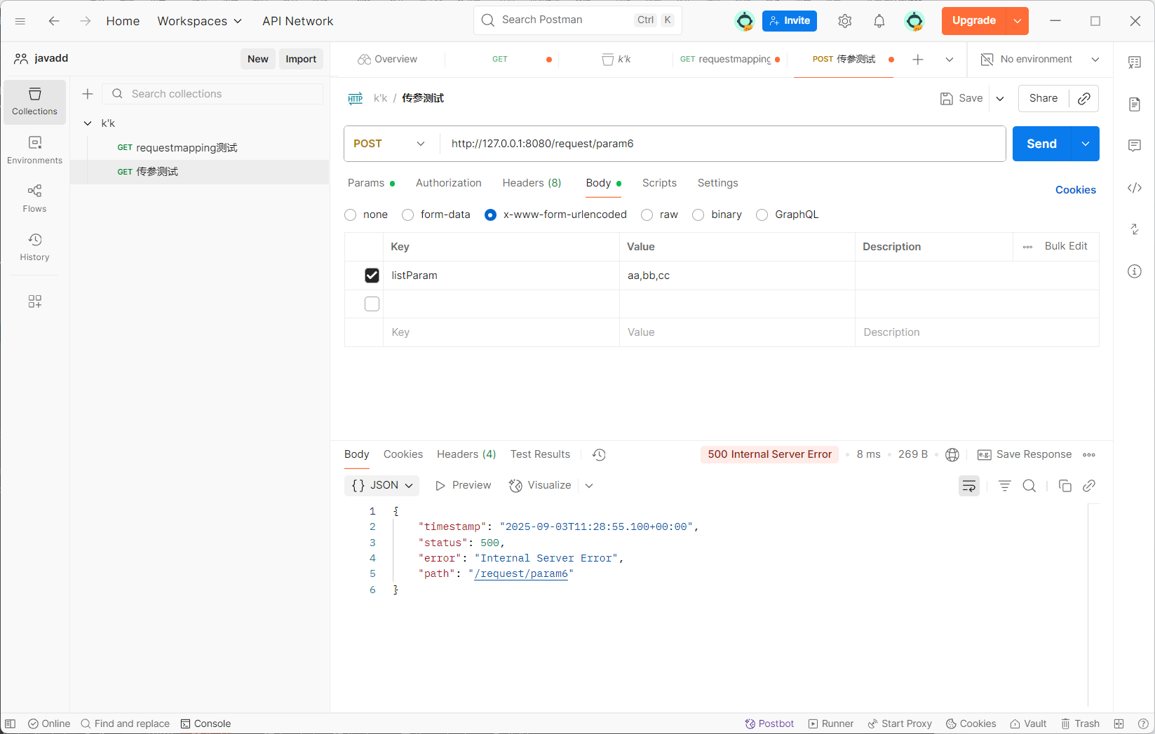
Task: Click Bulk Edit
Action: [1066, 246]
